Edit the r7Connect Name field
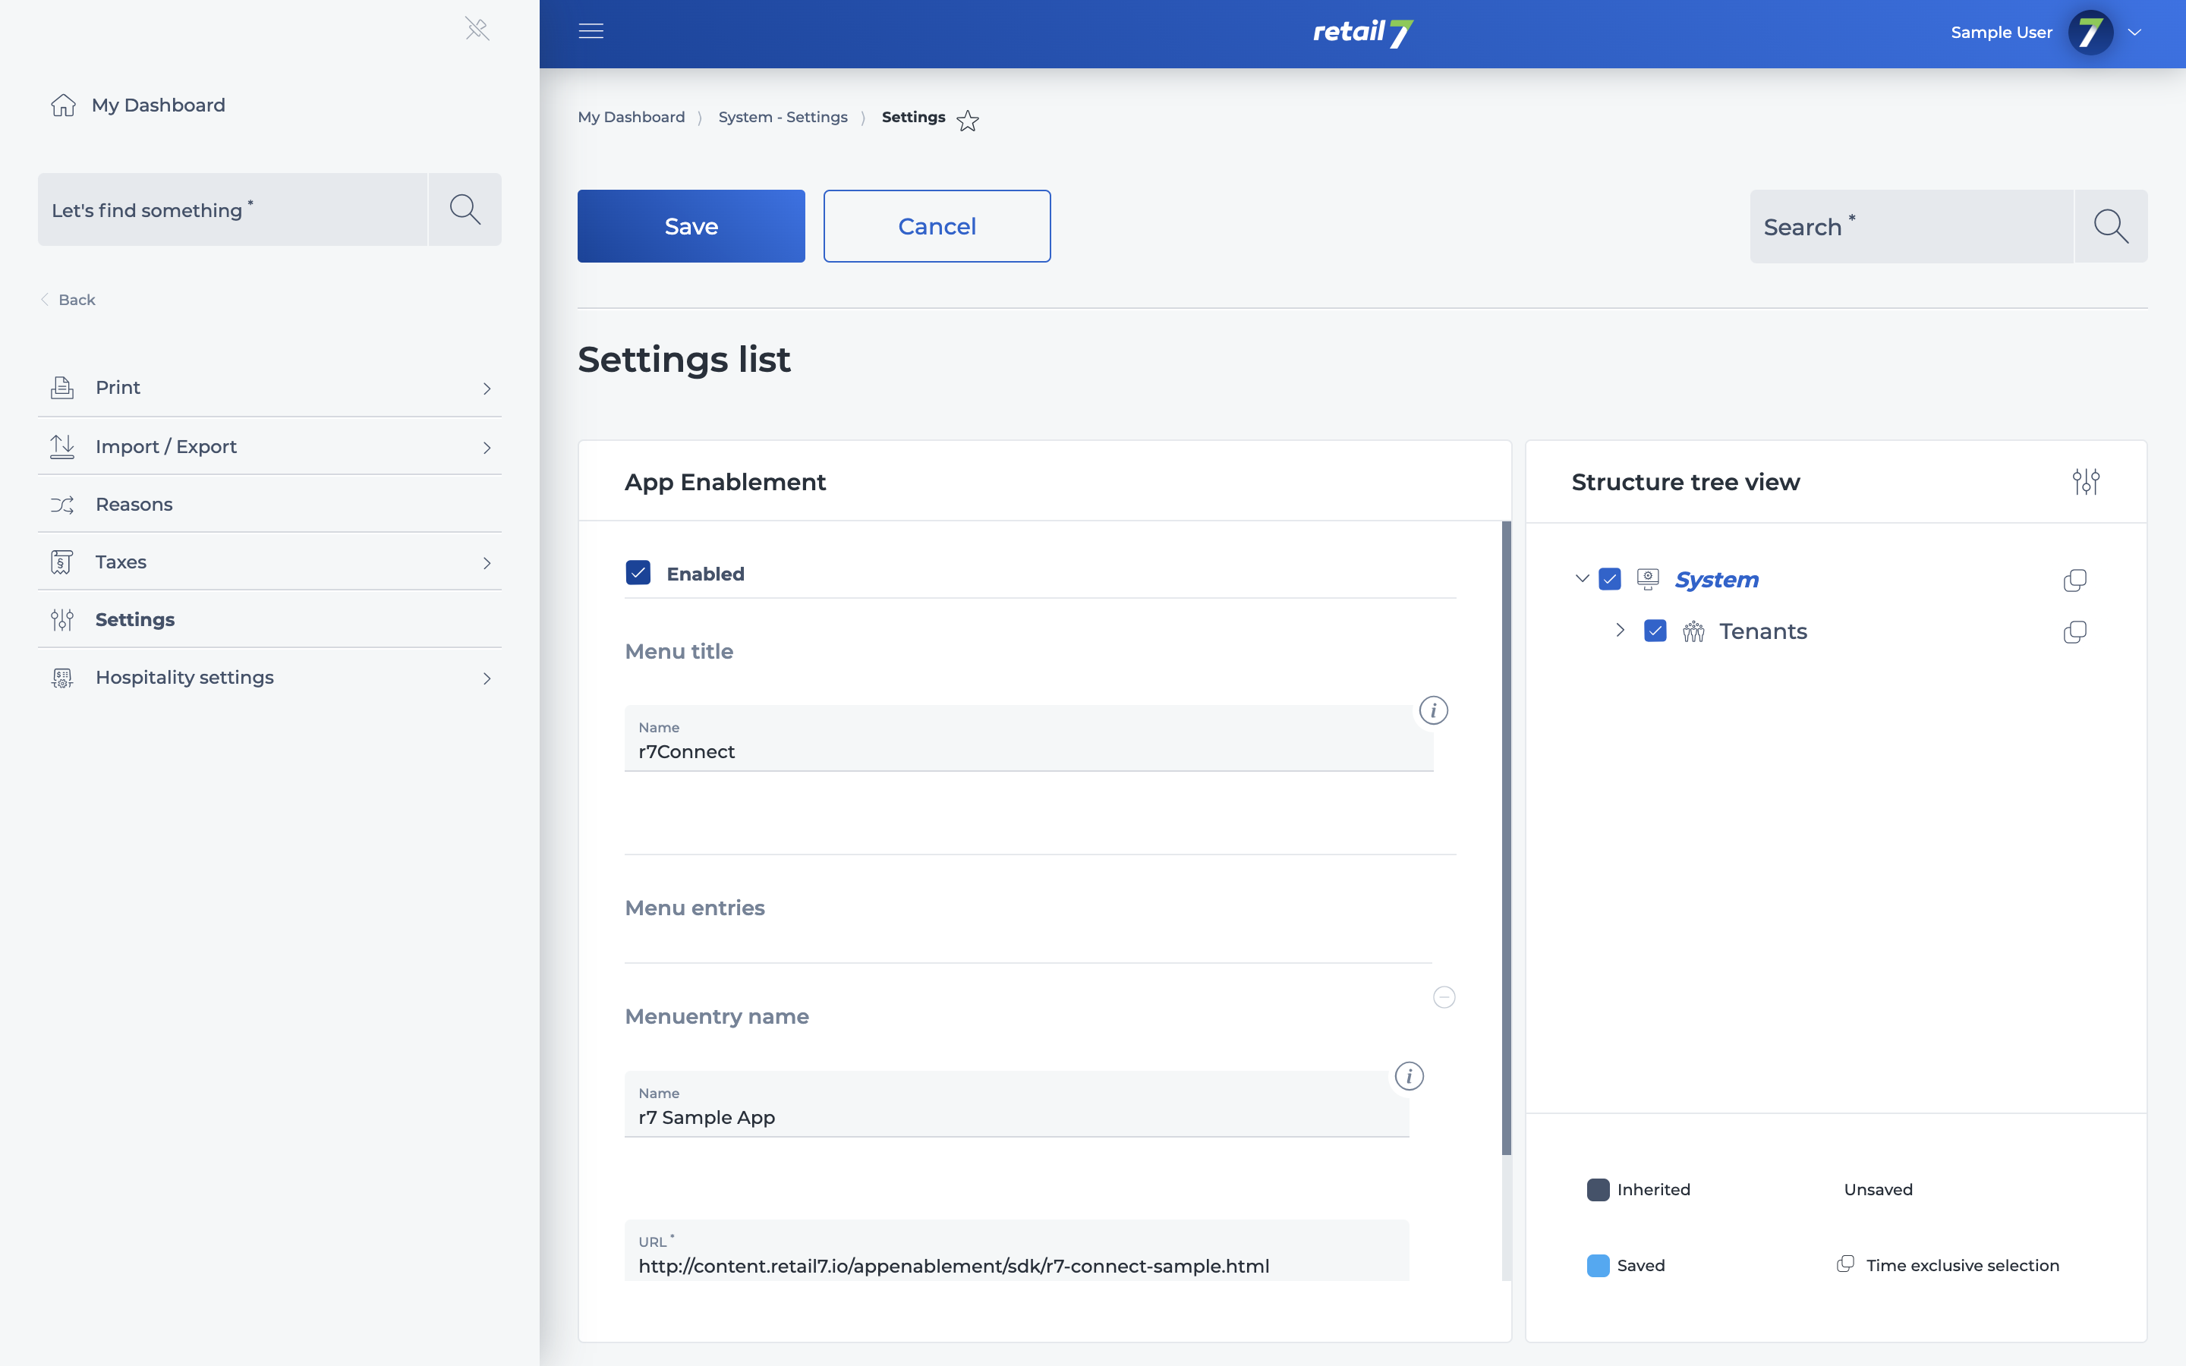This screenshot has height=1366, width=2186. tap(1029, 738)
